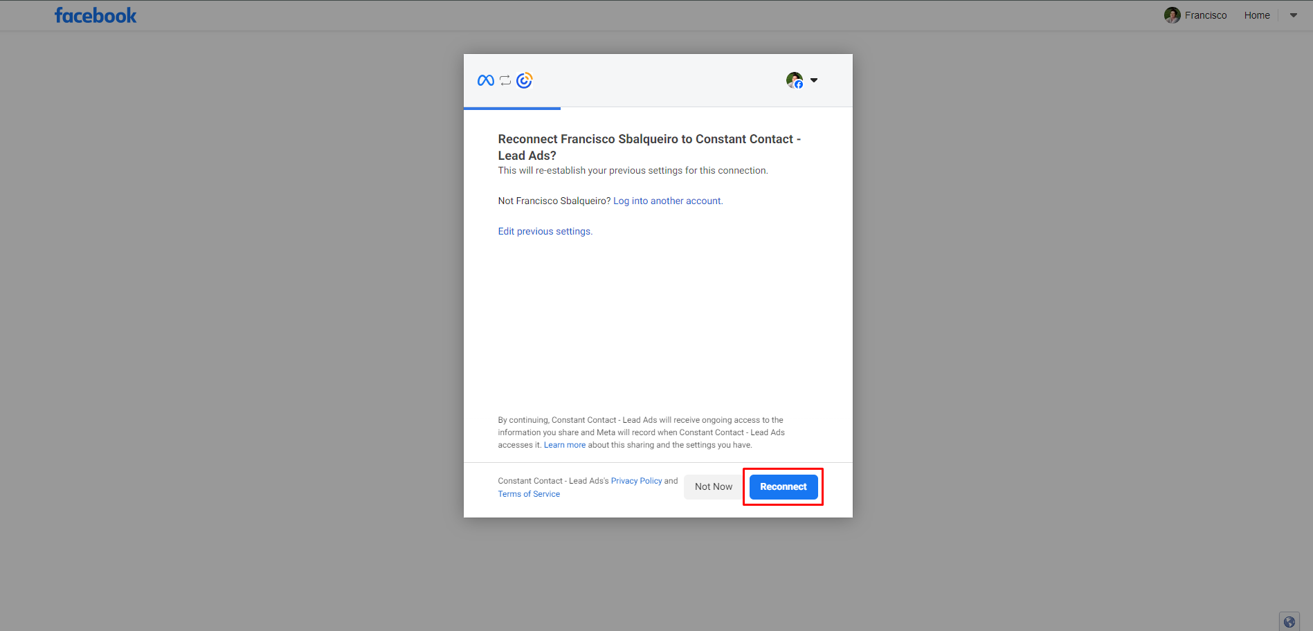The width and height of the screenshot is (1313, 631).
Task: Open Francisco profile name link
Action: pos(1205,15)
